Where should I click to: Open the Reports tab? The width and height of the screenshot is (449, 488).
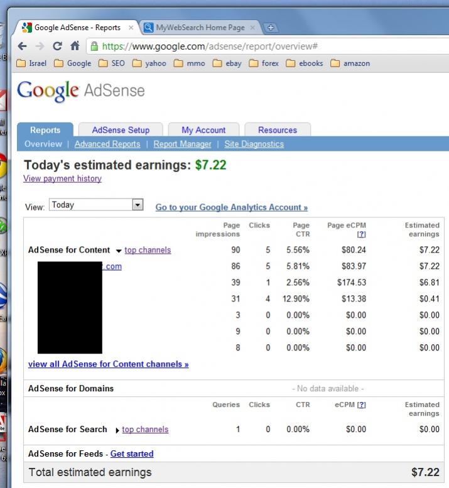pos(45,130)
